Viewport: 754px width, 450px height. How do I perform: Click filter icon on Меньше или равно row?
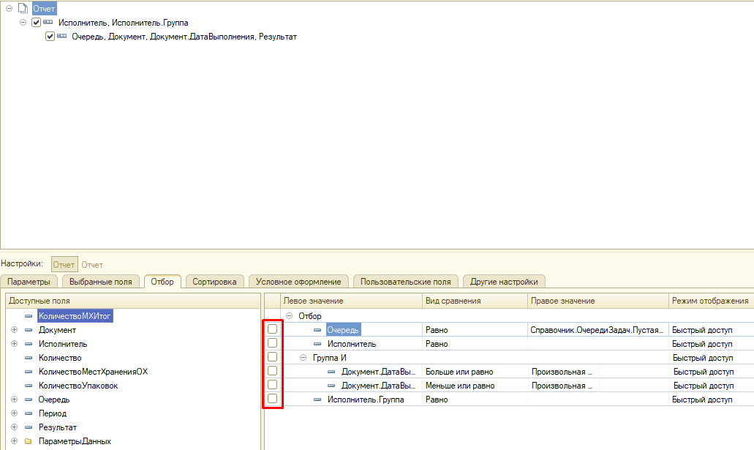[331, 386]
